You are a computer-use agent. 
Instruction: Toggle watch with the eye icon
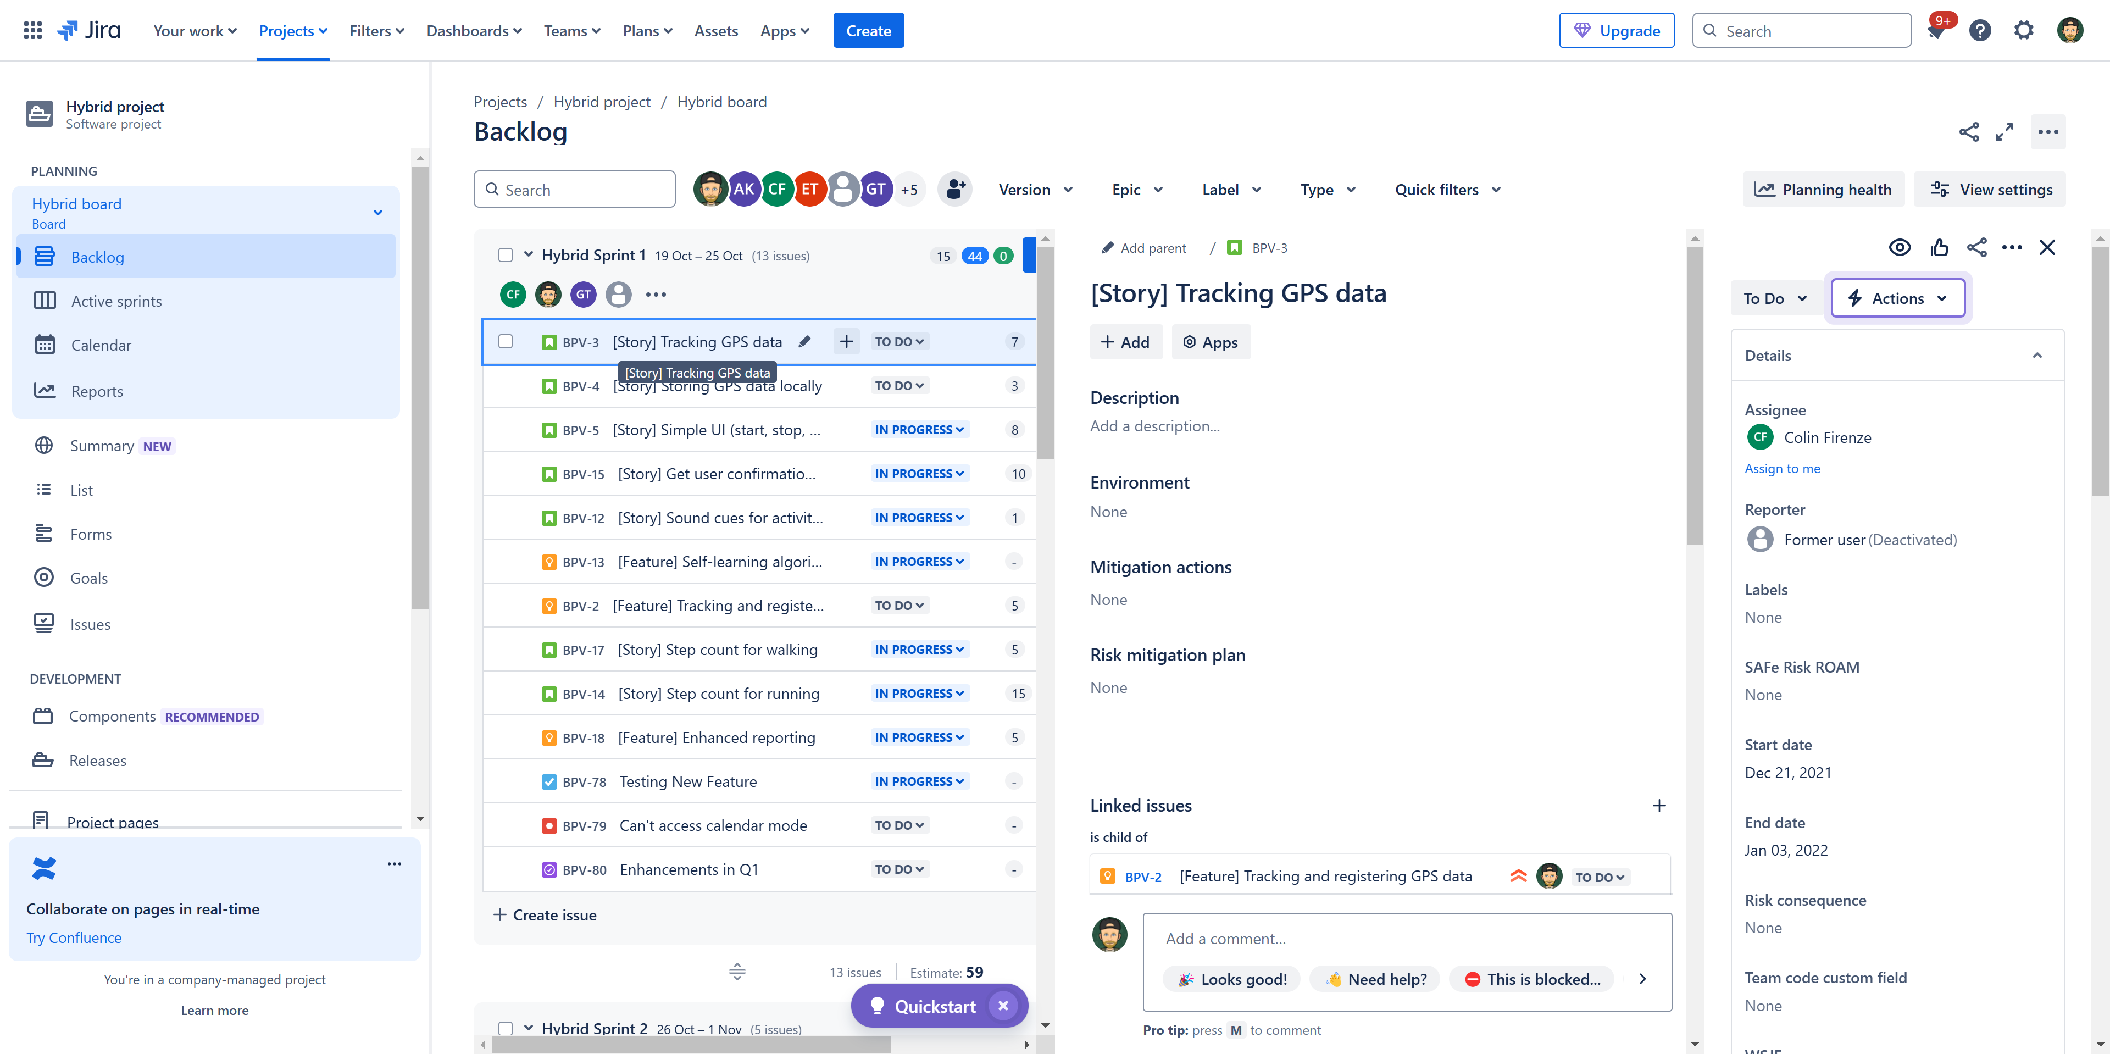1900,247
